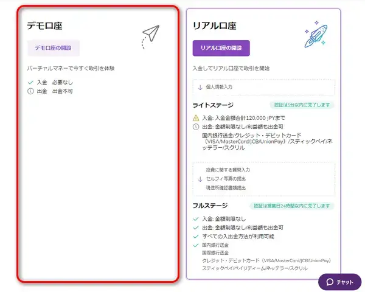Click the paper airplane demo icon
The height and width of the screenshot is (292, 365).
point(151,36)
